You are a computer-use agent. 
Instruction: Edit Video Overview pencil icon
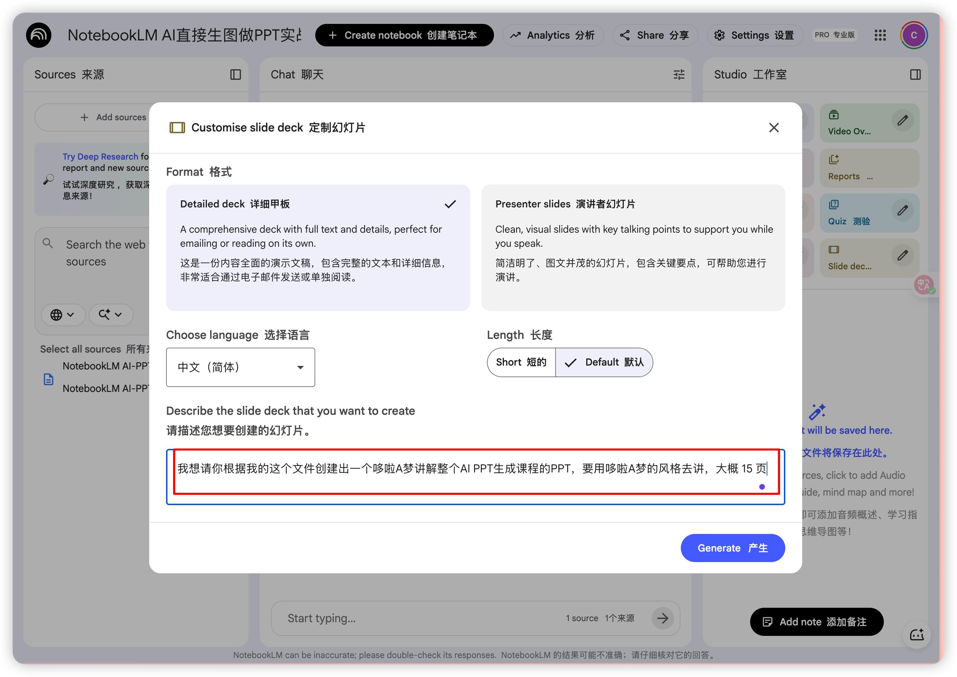pyautogui.click(x=902, y=121)
